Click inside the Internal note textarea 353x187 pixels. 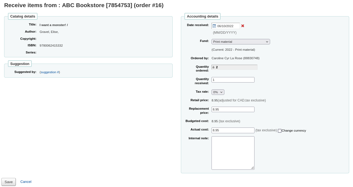coord(233,153)
